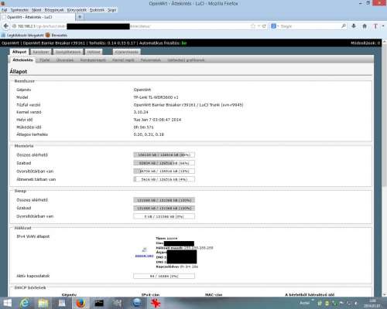The image size is (387, 309).
Task: Open the Könyvjelzők menu
Action: (77, 10)
